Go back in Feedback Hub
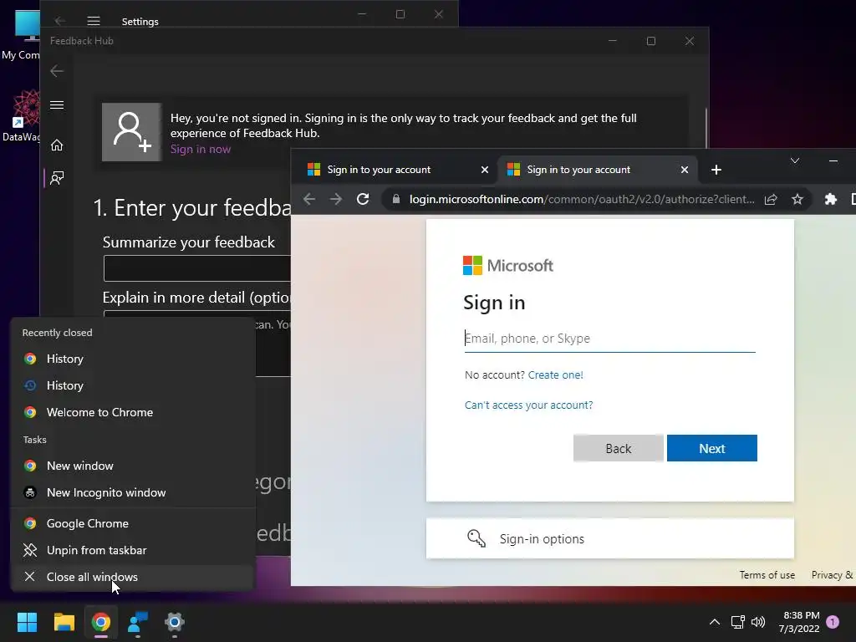The height and width of the screenshot is (642, 856). (x=57, y=71)
